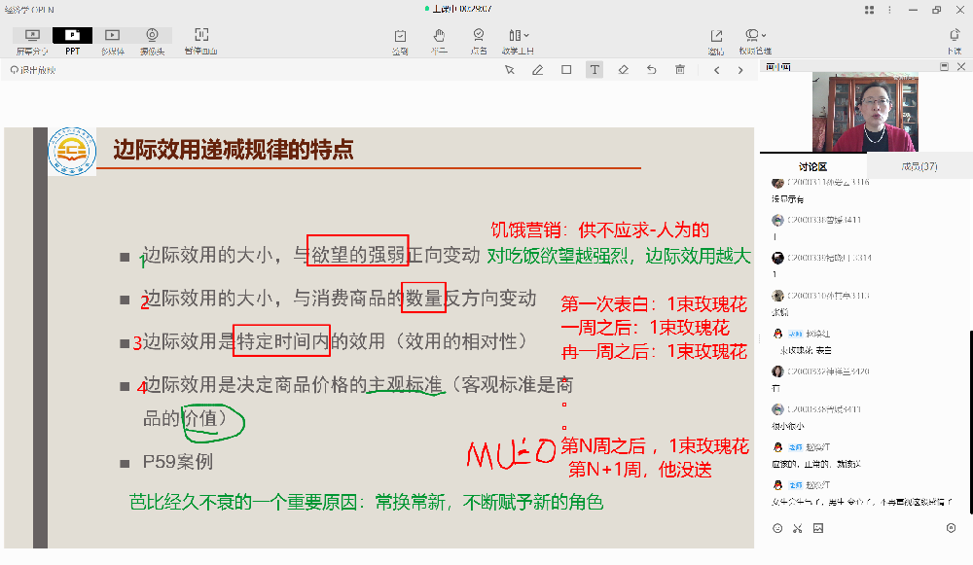973x565 pixels.
Task: Go to the previous slide
Action: (x=717, y=70)
